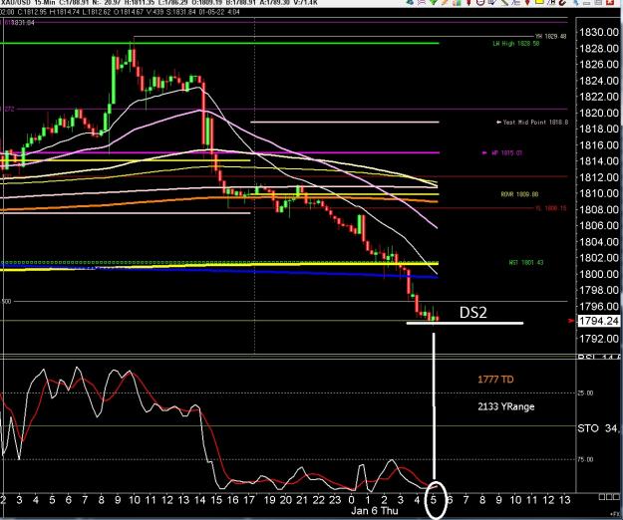Click the 75.00 stochastic level label
This screenshot has width=623, height=520.
click(585, 459)
